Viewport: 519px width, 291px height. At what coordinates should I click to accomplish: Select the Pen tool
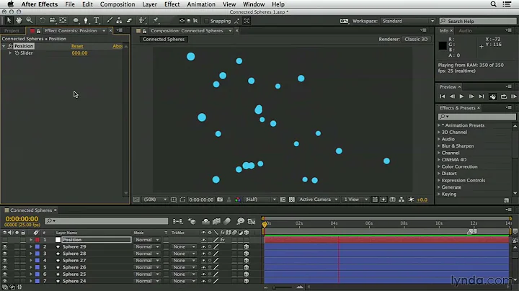point(86,20)
